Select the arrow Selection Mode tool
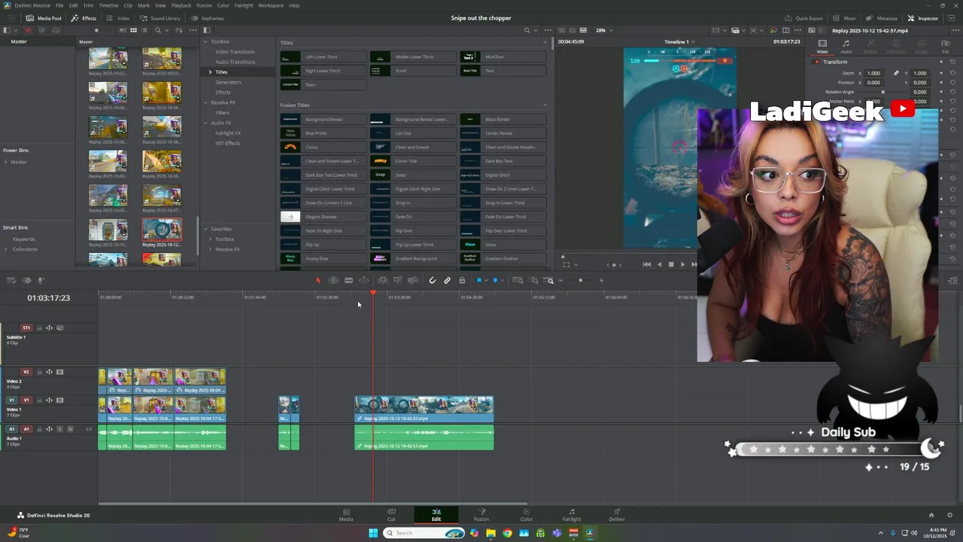 (318, 280)
